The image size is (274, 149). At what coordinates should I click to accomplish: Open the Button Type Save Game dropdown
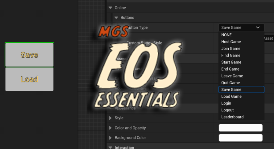[x=241, y=27]
